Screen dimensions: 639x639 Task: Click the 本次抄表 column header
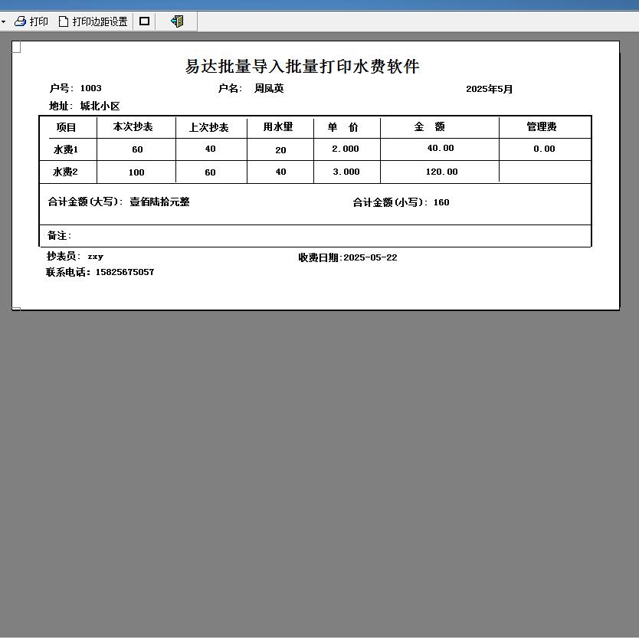coord(133,126)
